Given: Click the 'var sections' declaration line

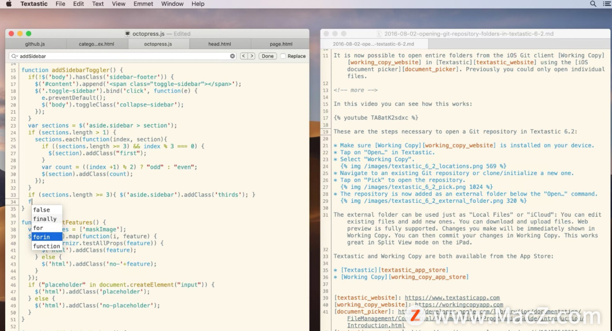Looking at the screenshot, I should 102,125.
